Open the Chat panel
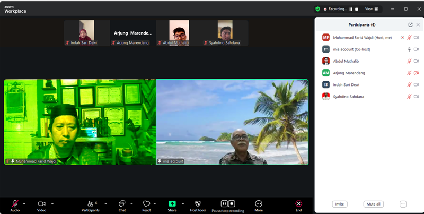Screen dimensions: 424x214 tap(122, 206)
